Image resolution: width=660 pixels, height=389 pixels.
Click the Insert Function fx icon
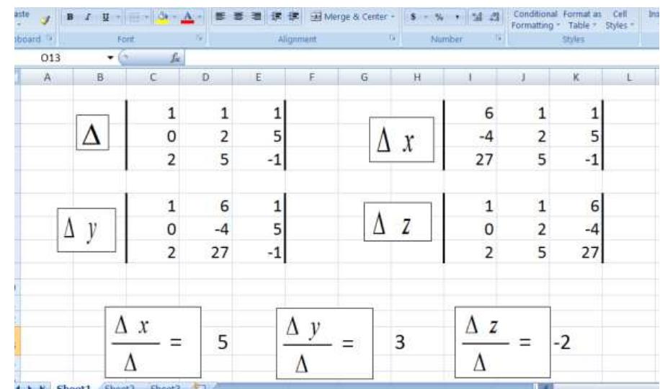click(x=176, y=58)
